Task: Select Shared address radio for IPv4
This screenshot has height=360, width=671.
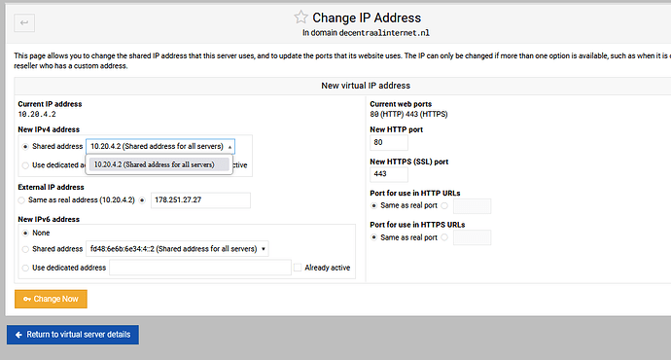Action: 25,146
